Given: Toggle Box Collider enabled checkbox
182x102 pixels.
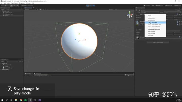Looking at the screenshot, I should [x=139, y=25].
